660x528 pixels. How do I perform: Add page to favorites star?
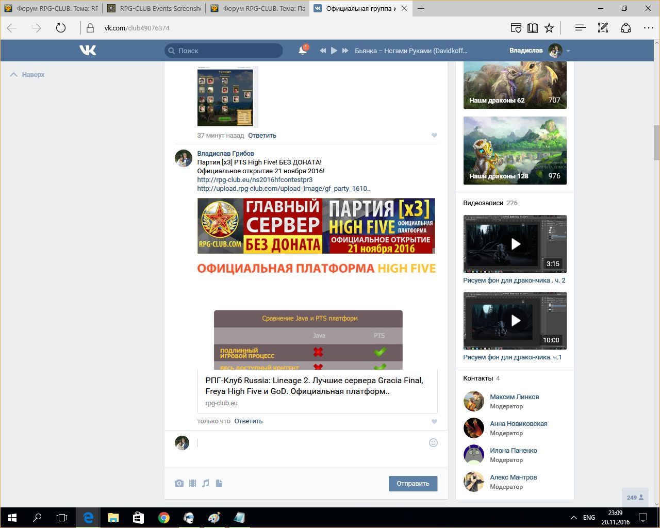549,28
